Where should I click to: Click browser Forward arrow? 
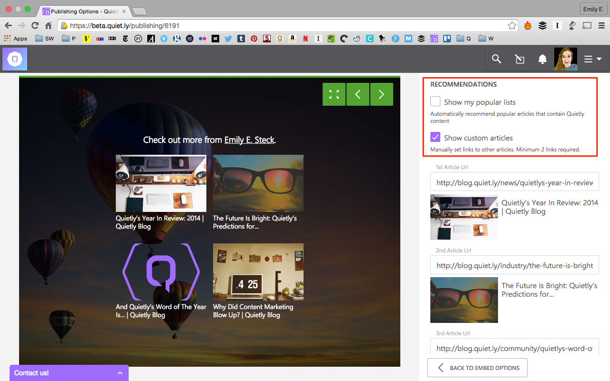pyautogui.click(x=21, y=26)
